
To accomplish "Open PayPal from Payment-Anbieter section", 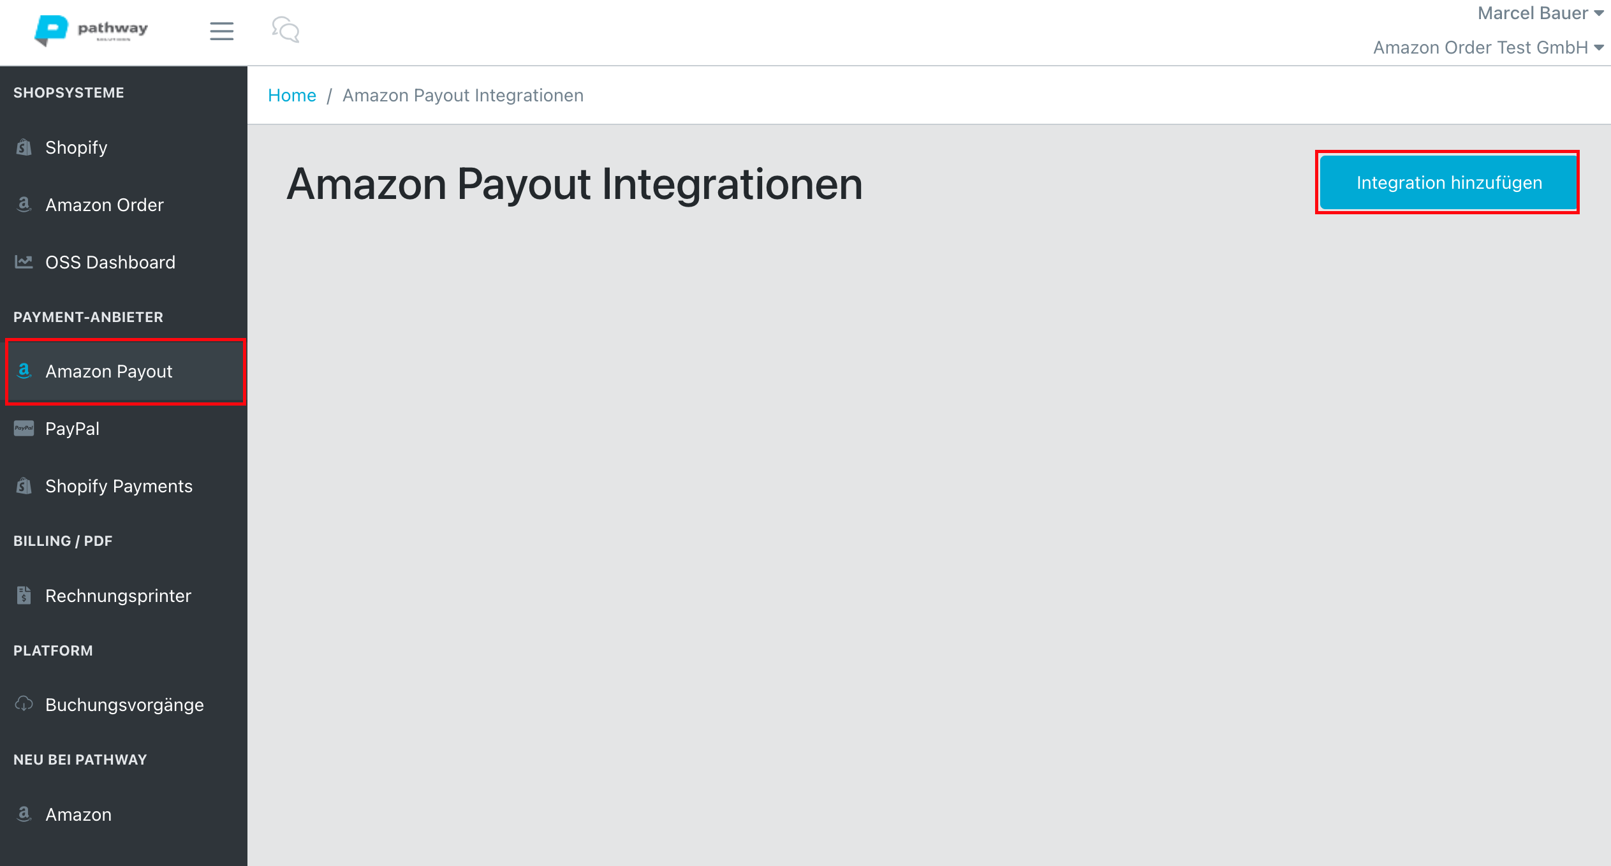I will click(72, 429).
